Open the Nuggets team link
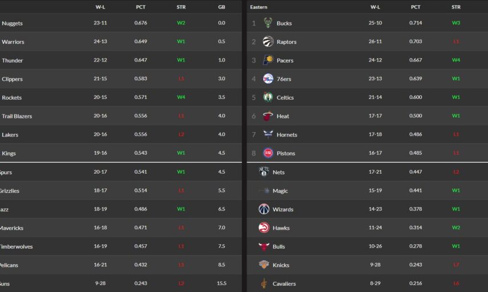 (12, 23)
